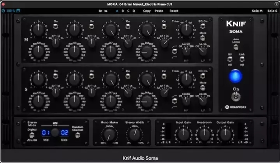Toggle M channel shelf shape switch
Image resolution: width=280 pixels, height=163 pixels.
175,52
